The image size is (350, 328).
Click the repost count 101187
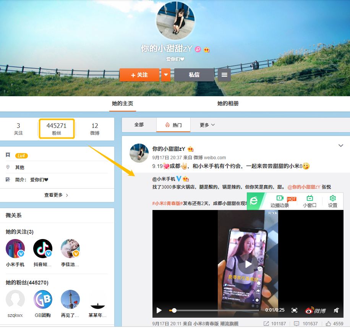[275, 323]
